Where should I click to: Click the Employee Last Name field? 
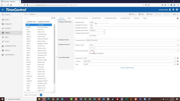[x=134, y=28]
